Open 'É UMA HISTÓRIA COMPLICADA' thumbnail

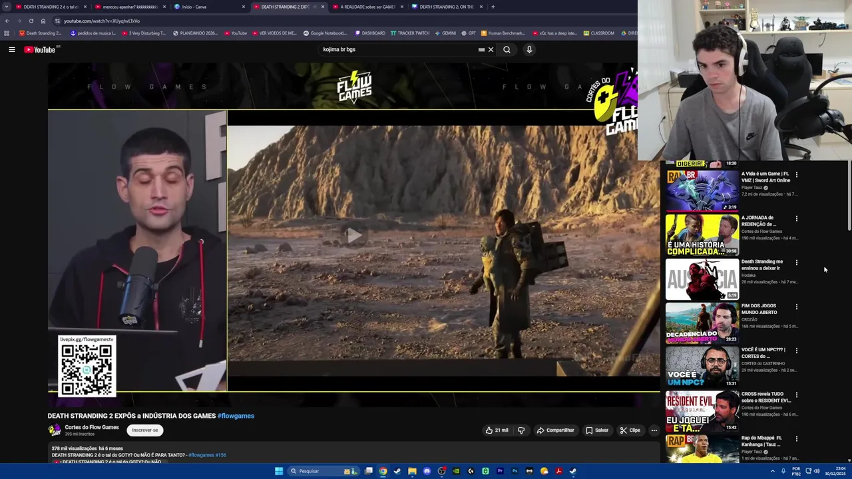tap(702, 234)
